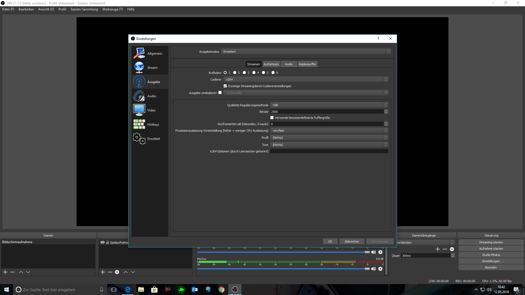Launch Chrome from the taskbar
Viewport: 525px width, 295px height.
[221, 290]
